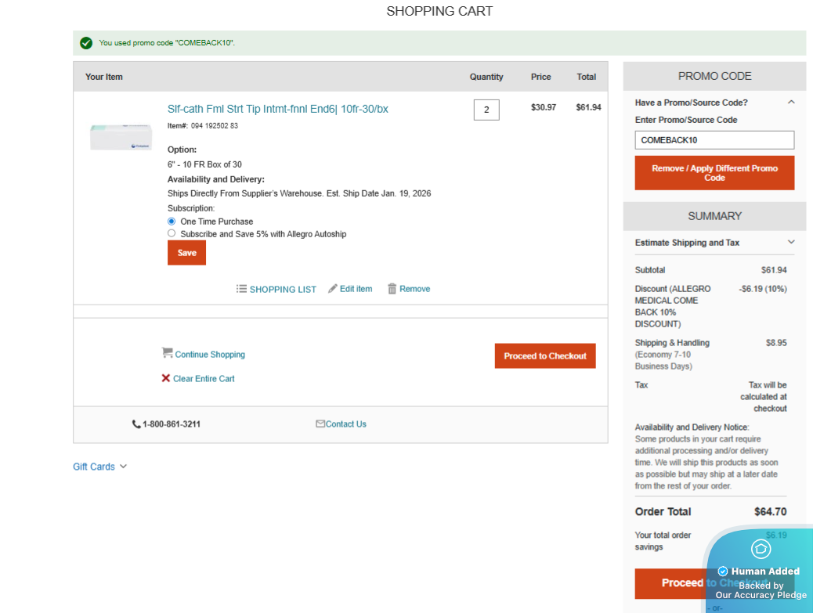
Task: Collapse the Have a Promo/Source Code section
Action: (x=791, y=103)
